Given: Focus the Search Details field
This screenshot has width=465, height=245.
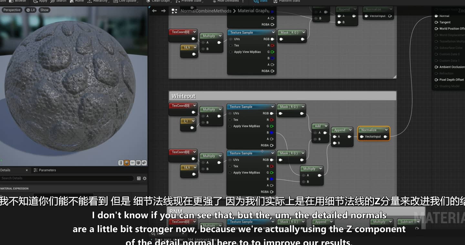Looking at the screenshot, I should pyautogui.click(x=67, y=178).
